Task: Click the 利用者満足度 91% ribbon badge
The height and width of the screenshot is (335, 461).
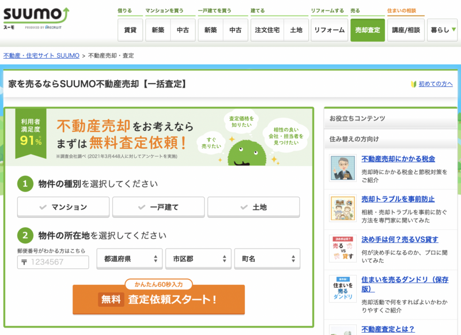Action: [31, 133]
